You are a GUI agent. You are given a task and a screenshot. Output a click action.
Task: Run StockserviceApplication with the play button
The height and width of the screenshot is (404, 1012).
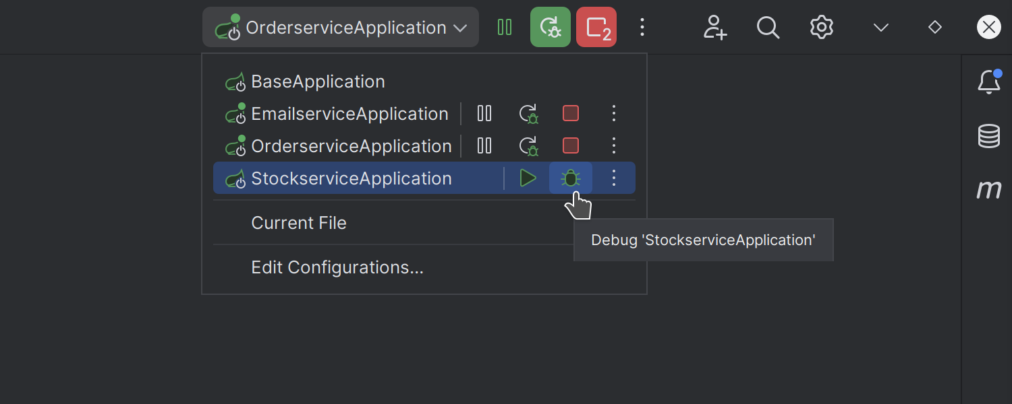(x=528, y=178)
